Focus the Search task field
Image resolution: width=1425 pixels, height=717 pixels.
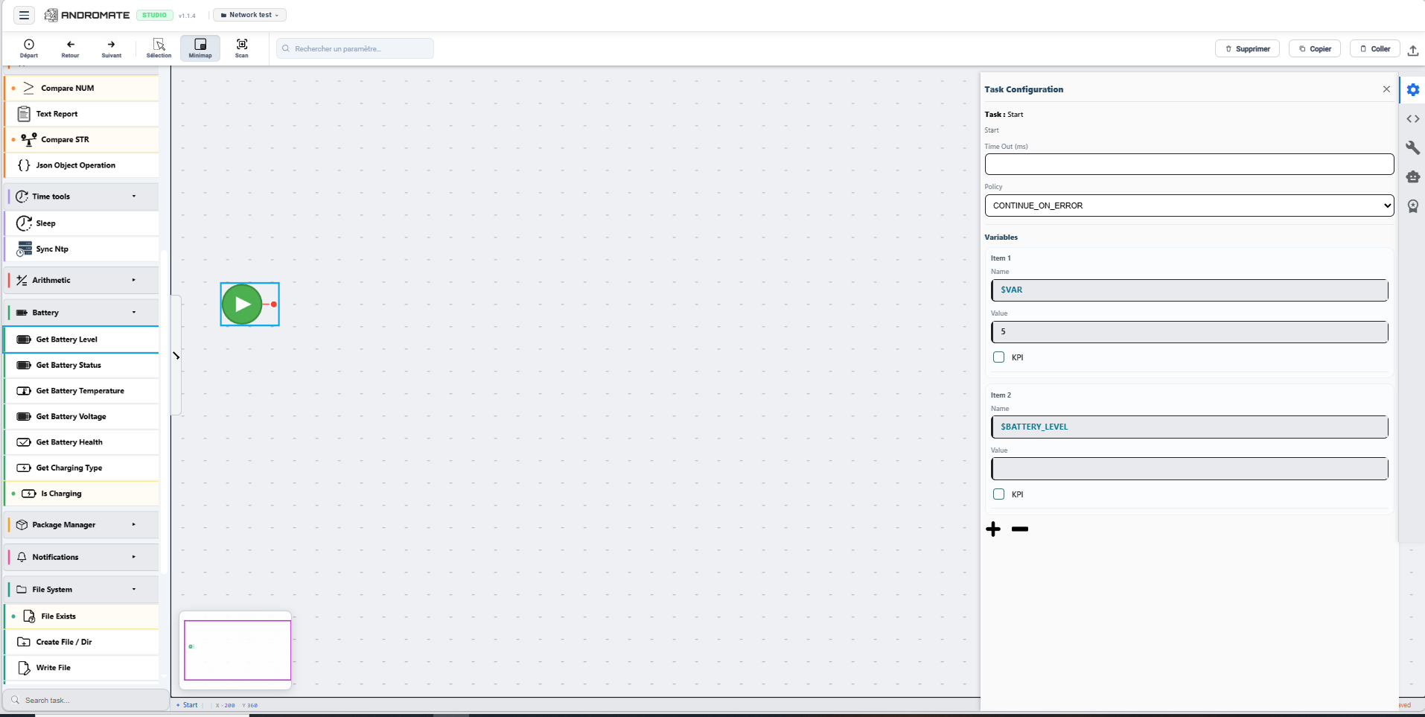(86, 700)
